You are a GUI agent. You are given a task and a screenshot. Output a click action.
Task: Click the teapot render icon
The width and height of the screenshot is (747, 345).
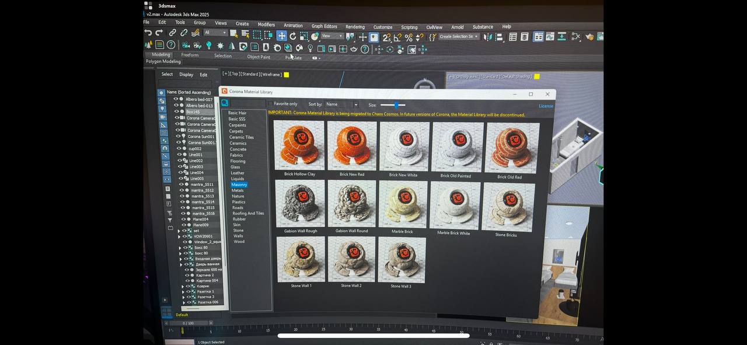(354, 49)
